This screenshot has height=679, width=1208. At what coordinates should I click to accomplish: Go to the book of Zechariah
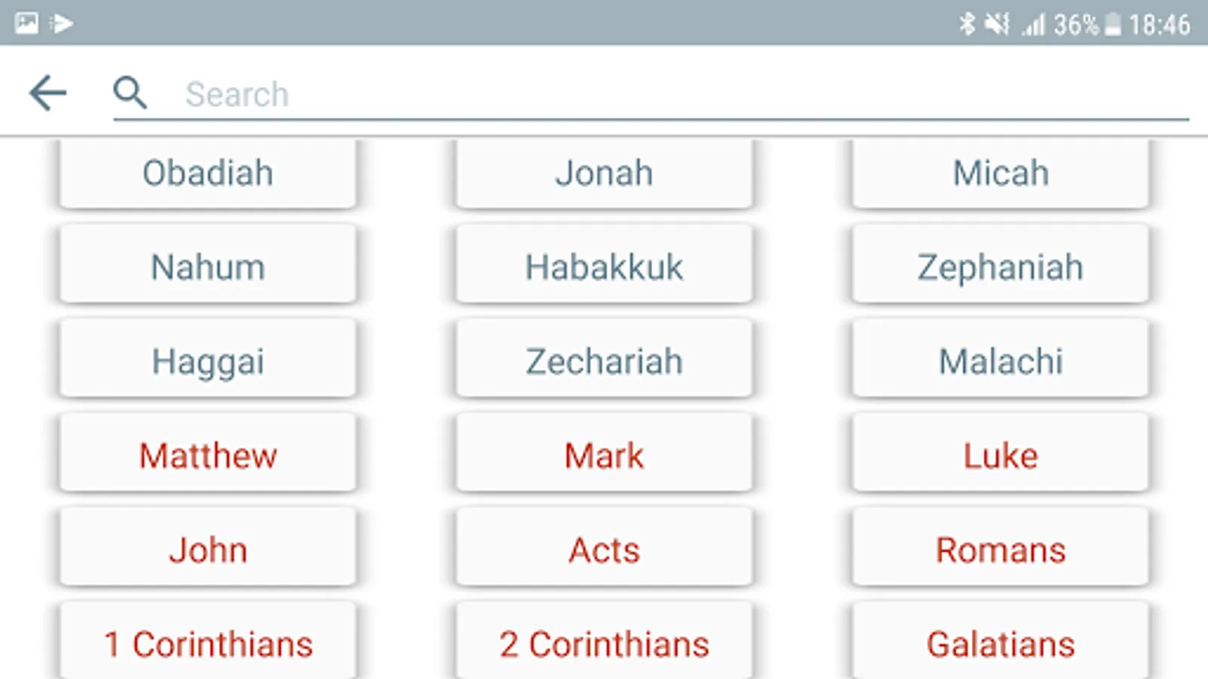(604, 361)
